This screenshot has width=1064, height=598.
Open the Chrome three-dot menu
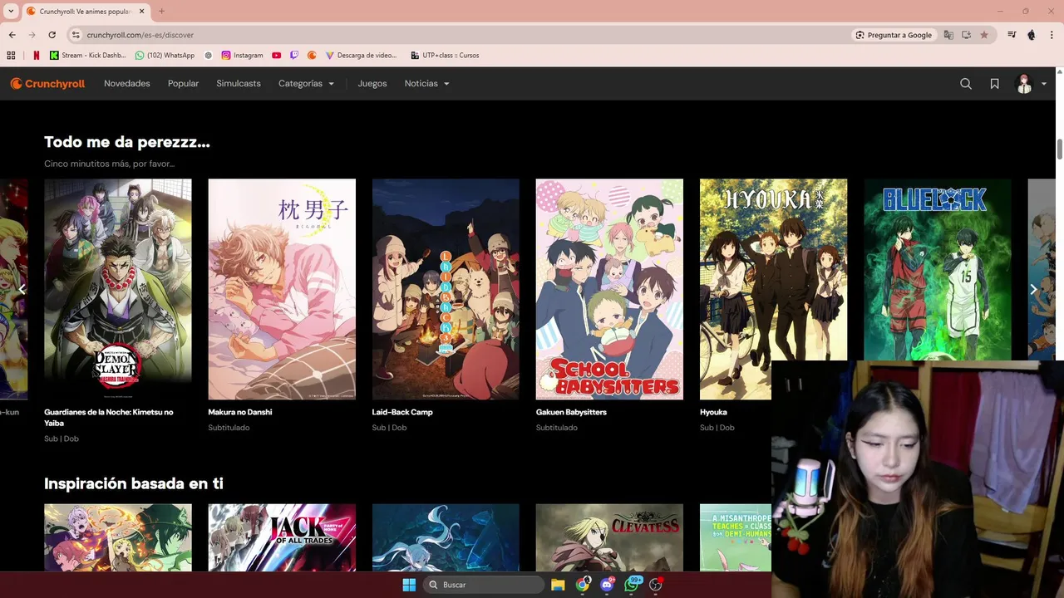pos(1052,35)
